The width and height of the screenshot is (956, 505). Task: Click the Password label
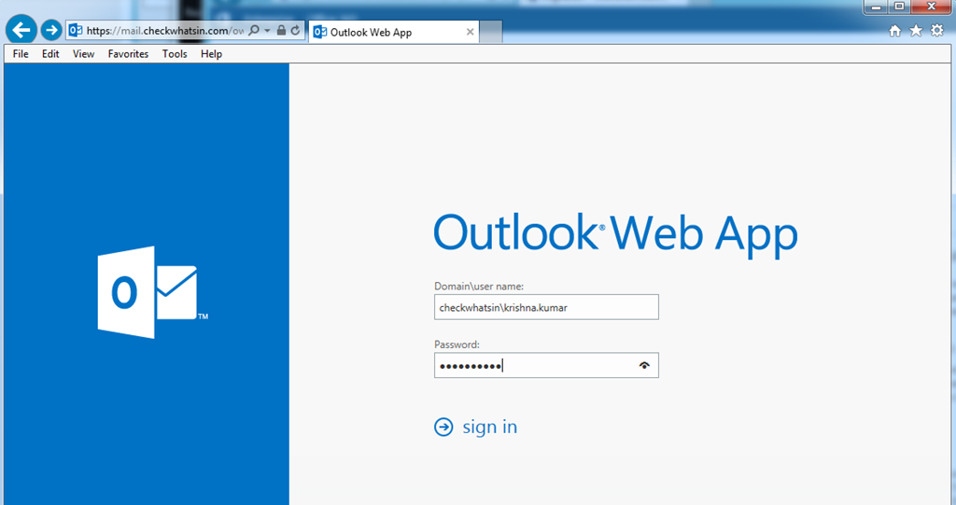(x=457, y=344)
